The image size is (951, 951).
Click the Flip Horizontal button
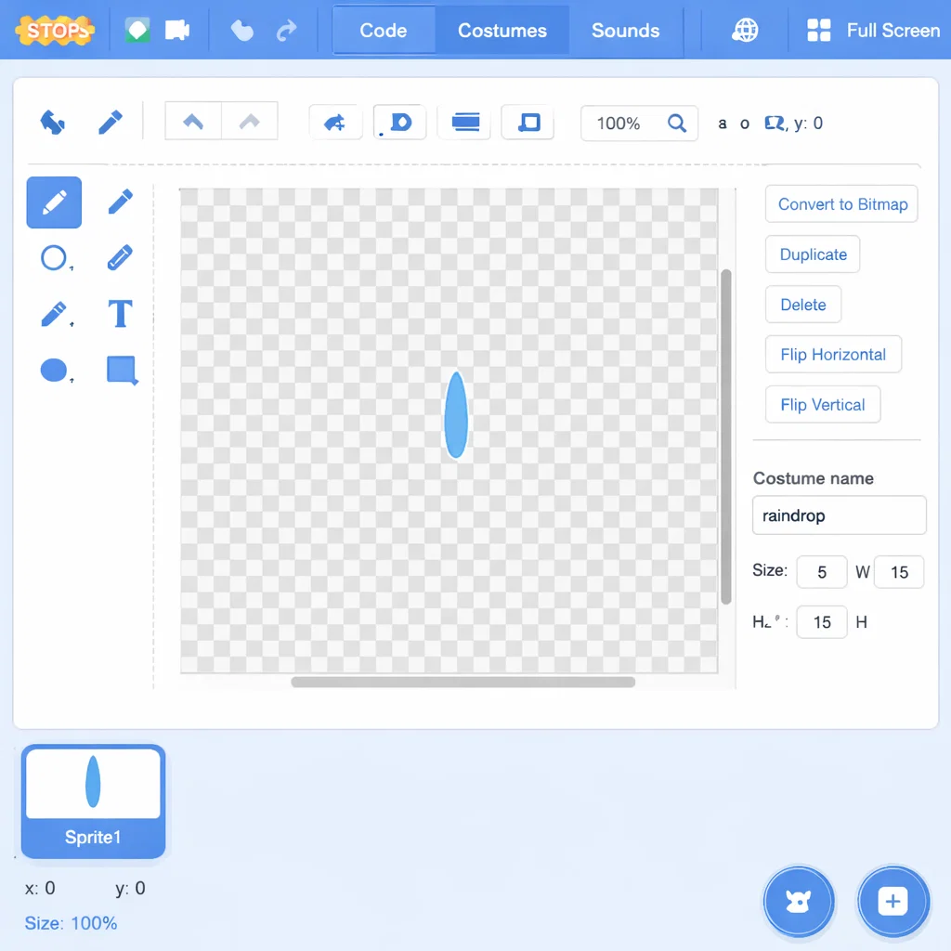pyautogui.click(x=832, y=355)
